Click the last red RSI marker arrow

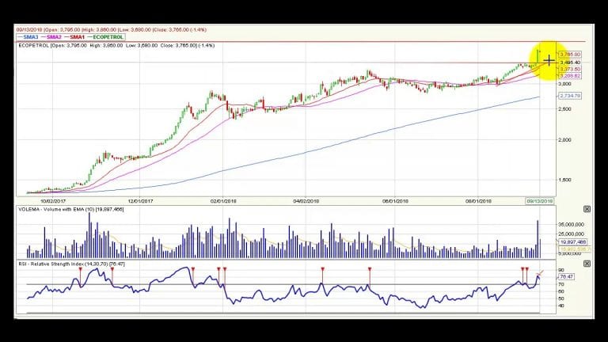(526, 269)
